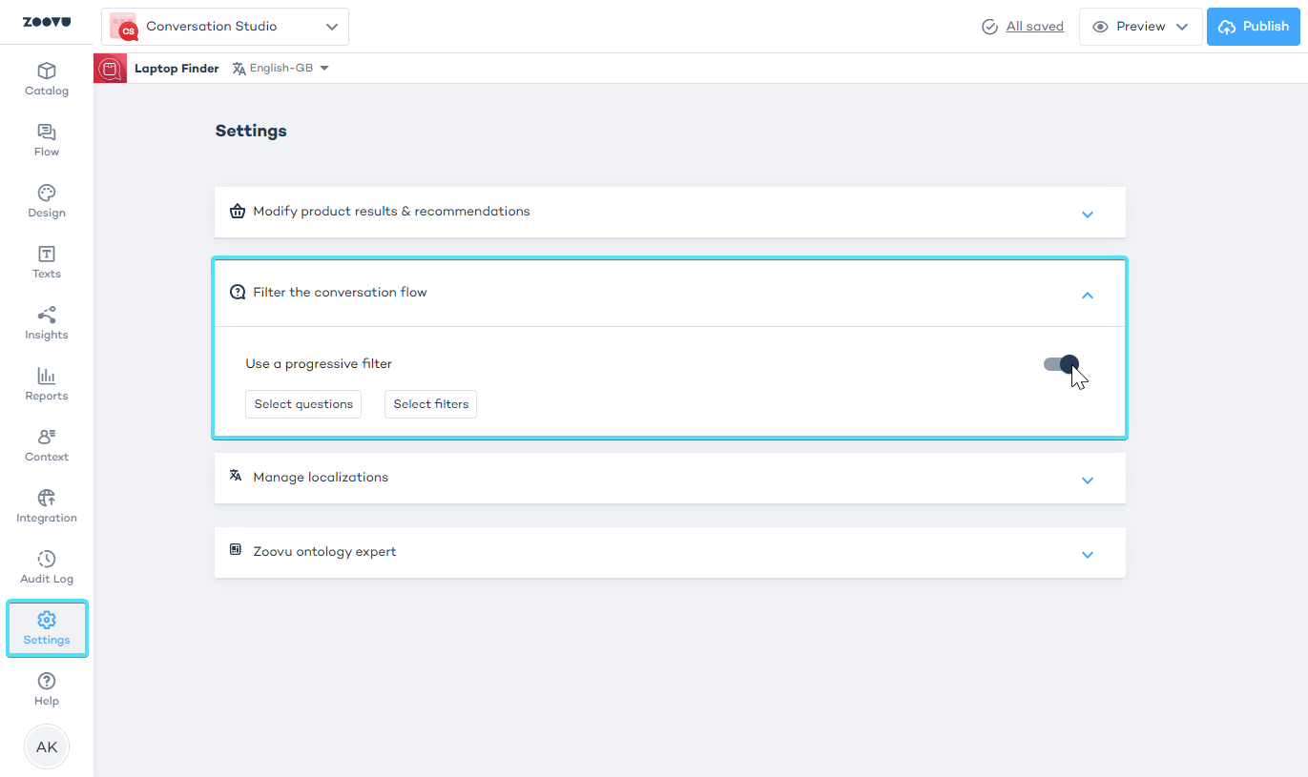Open the English-GB language dropdown
This screenshot has height=777, width=1308.
280,69
